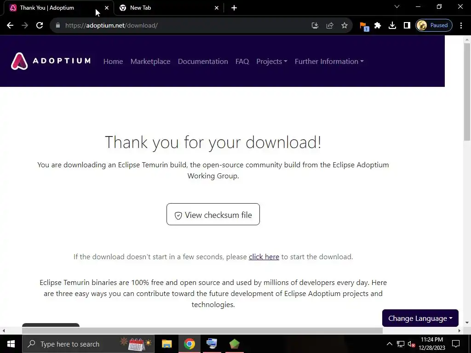Click the browser back arrow

tap(10, 26)
